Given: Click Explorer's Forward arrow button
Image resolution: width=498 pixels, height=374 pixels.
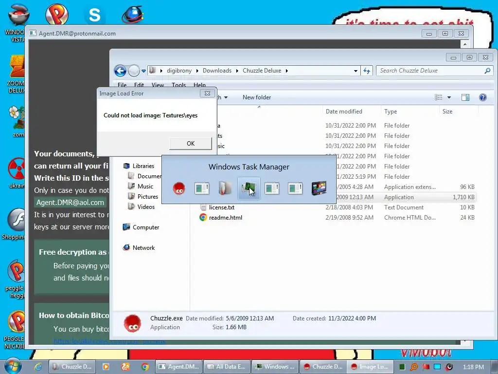Looking at the screenshot, I should [x=134, y=71].
